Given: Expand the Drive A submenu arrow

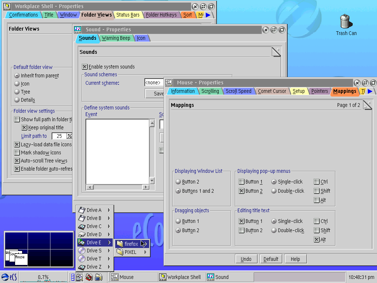Looking at the screenshot, I should pos(109,210).
